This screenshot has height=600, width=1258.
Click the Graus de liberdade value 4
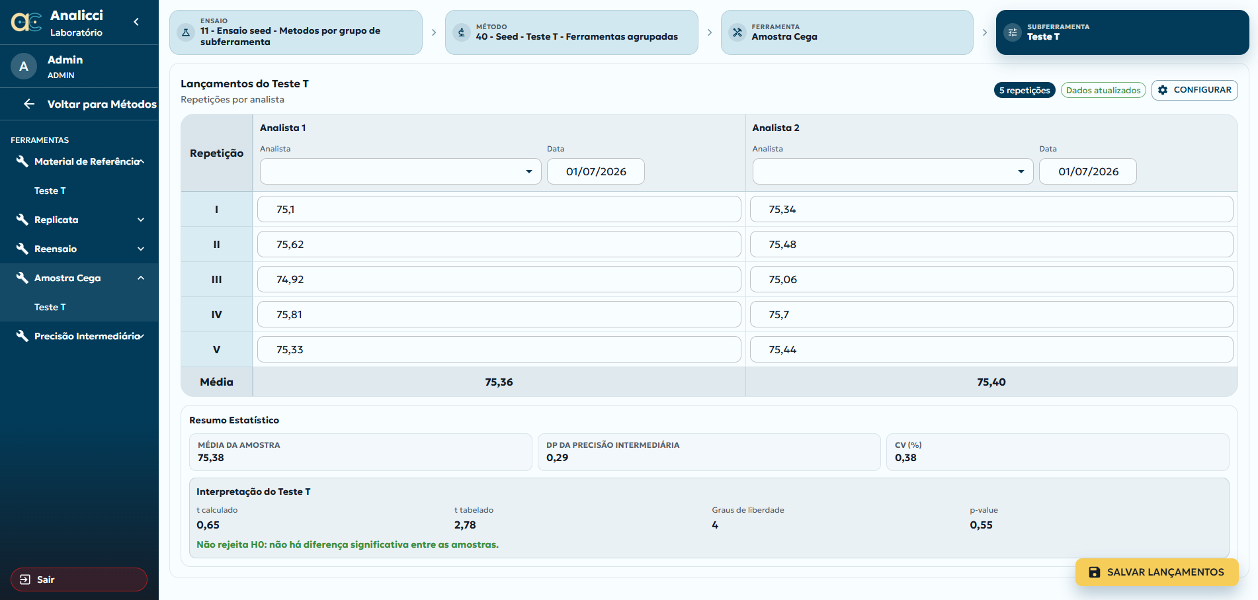click(715, 525)
